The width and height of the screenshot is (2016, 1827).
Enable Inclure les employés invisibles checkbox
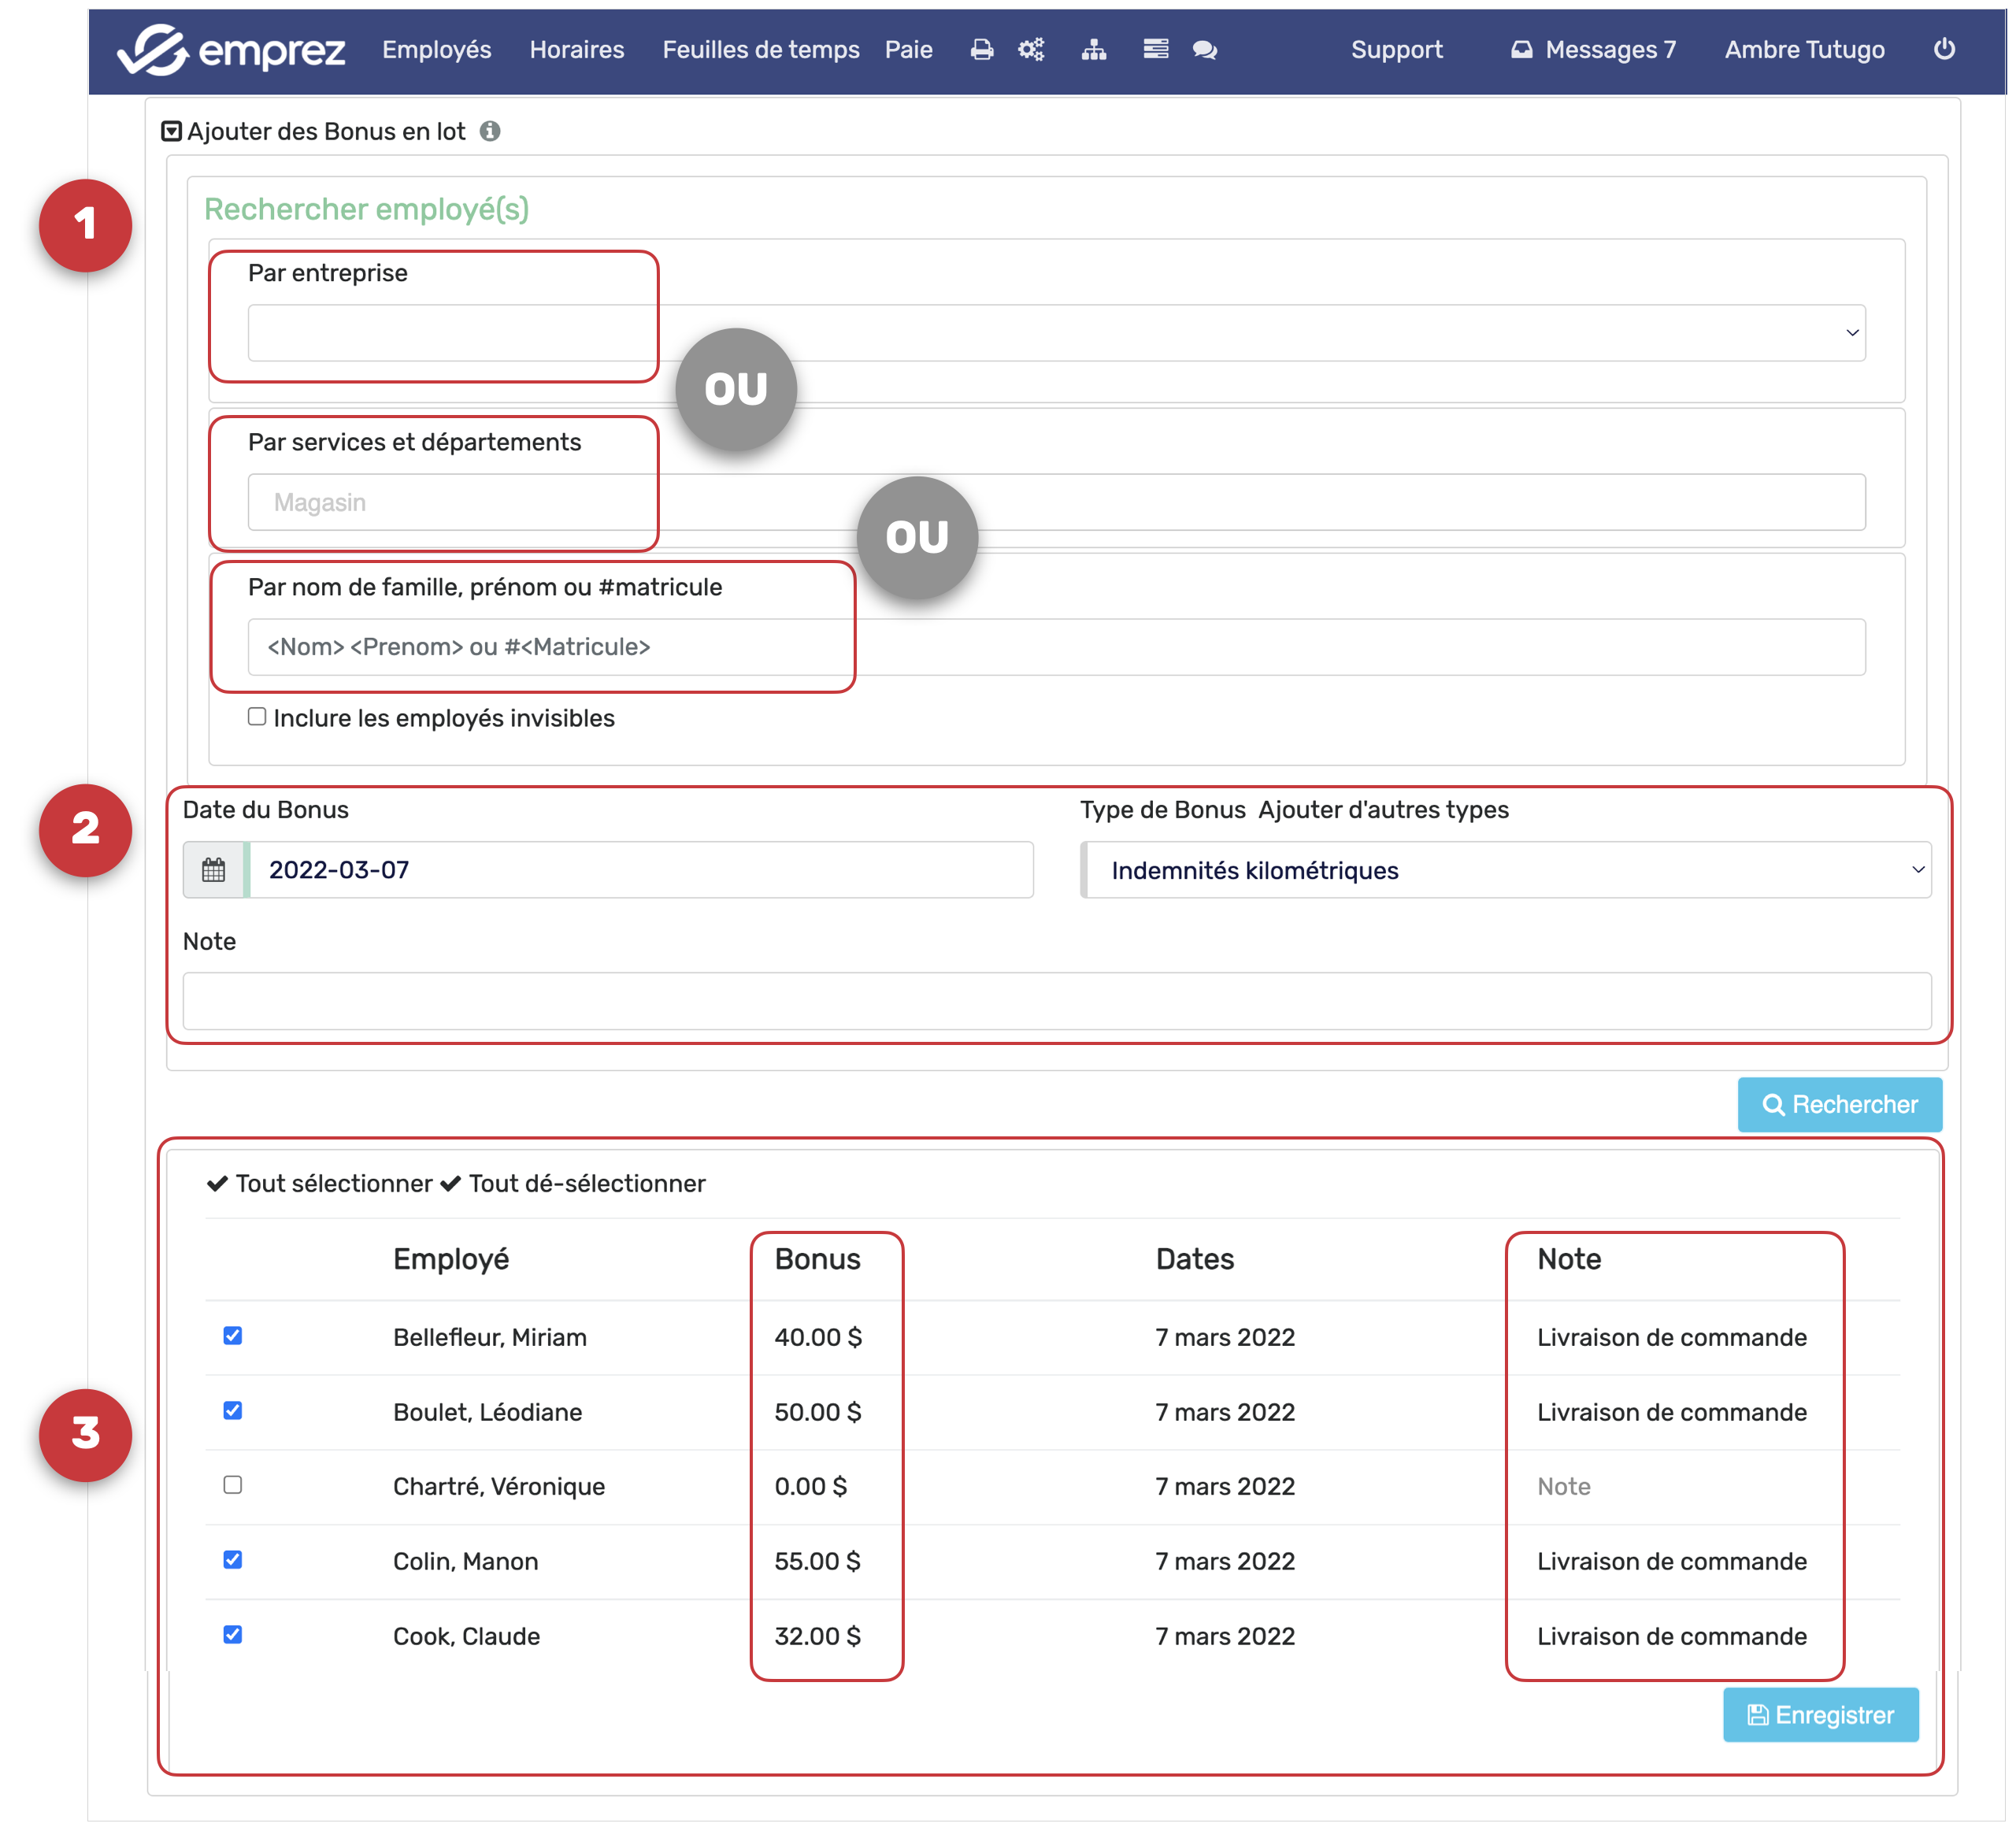coord(257,717)
